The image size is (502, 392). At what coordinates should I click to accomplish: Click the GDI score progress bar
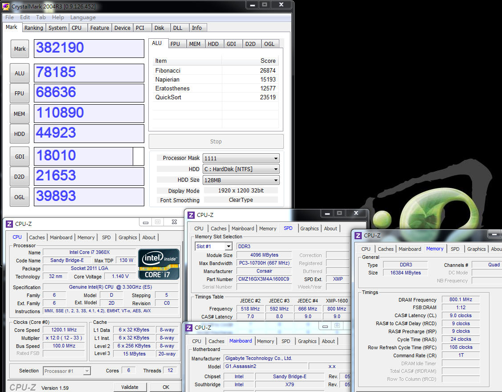pos(89,156)
